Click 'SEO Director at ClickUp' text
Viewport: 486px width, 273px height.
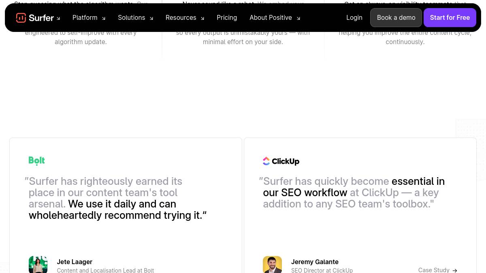click(x=322, y=270)
